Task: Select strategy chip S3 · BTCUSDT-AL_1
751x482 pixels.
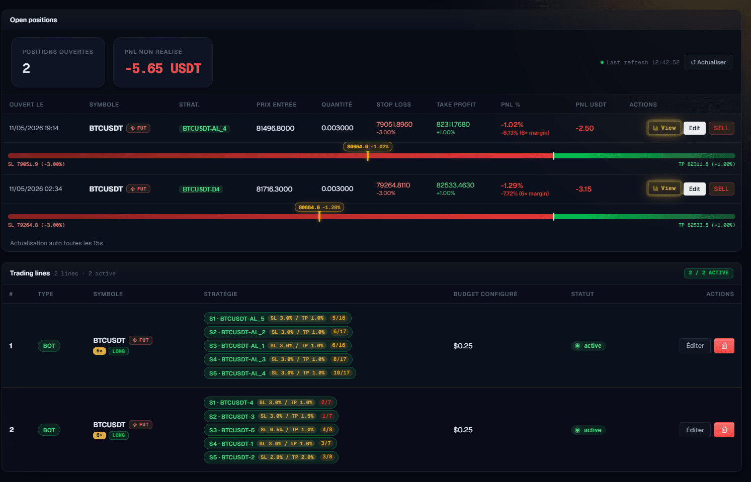Action: pos(277,345)
